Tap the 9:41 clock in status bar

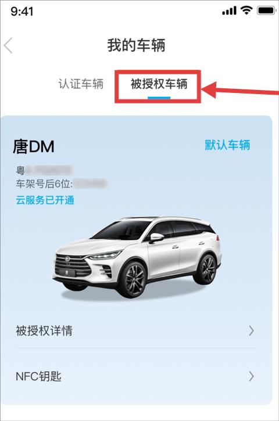coord(22,12)
